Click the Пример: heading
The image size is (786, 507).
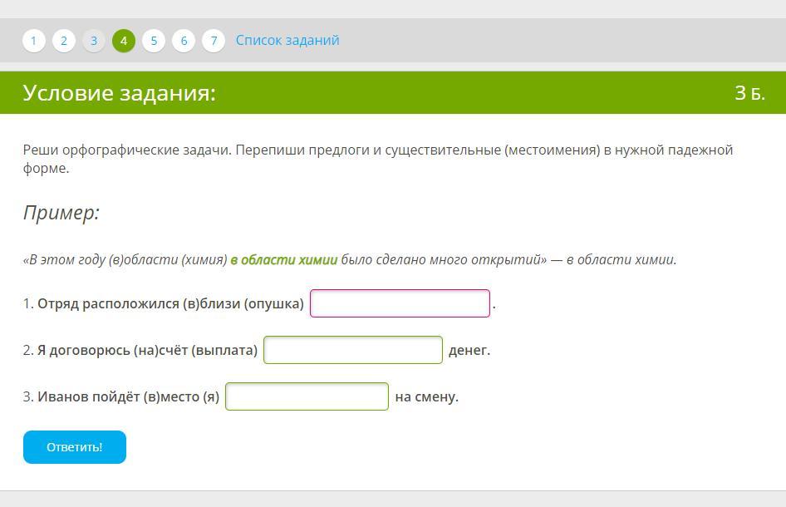coord(61,213)
